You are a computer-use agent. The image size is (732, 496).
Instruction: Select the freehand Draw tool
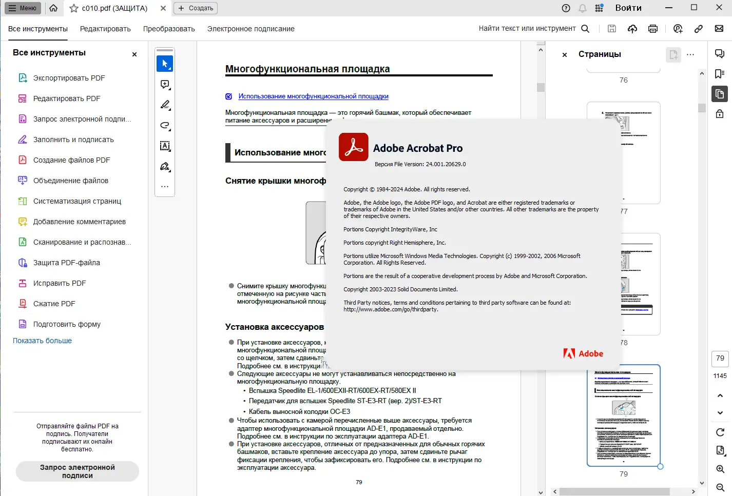(164, 125)
